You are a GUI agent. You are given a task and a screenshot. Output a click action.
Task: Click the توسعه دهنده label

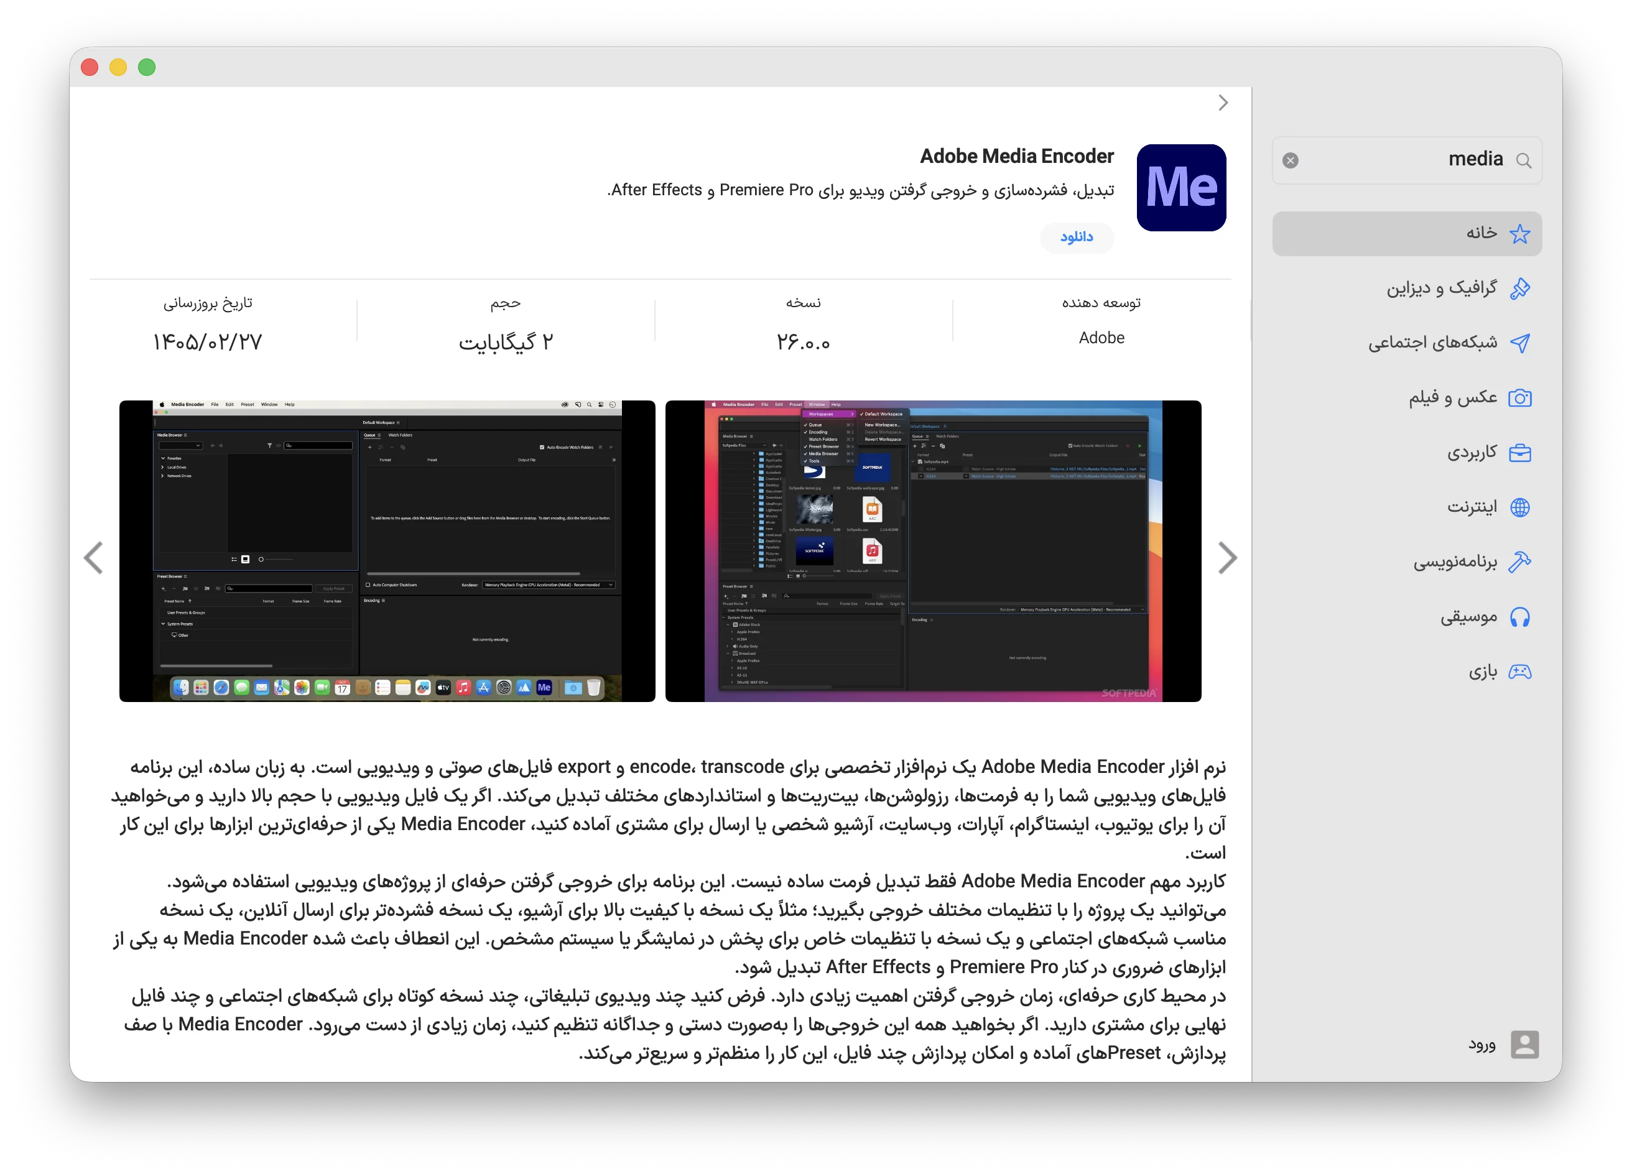tap(1101, 303)
